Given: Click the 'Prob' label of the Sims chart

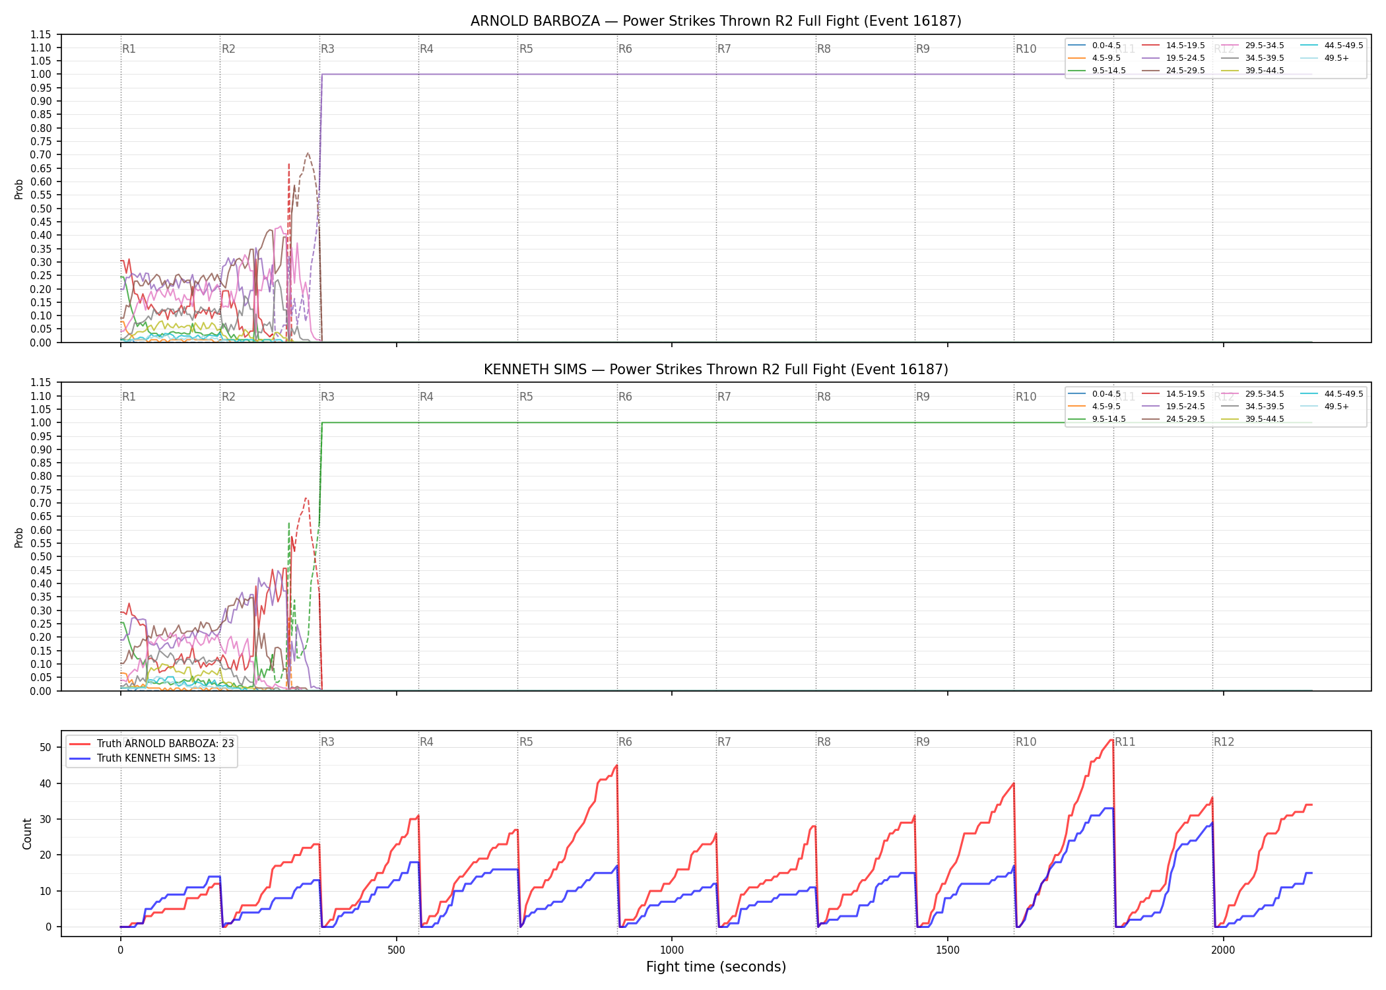Looking at the screenshot, I should click(18, 537).
